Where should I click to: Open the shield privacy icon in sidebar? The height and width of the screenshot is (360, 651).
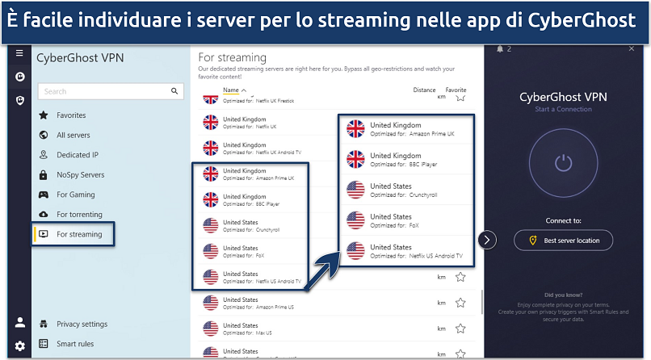(x=19, y=100)
